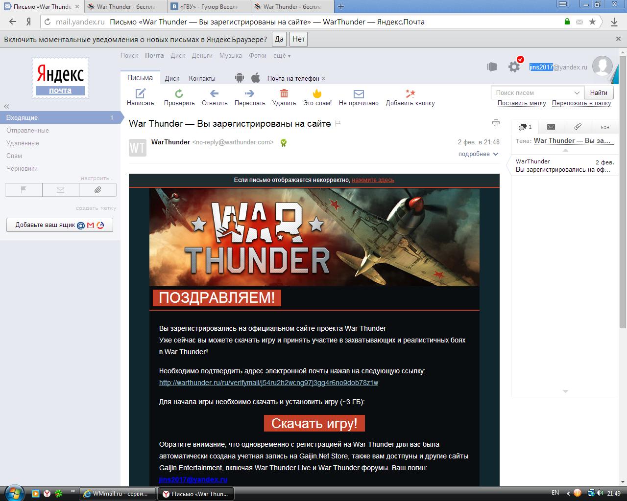
Task: Flag the message next to its subject
Action: (x=338, y=124)
